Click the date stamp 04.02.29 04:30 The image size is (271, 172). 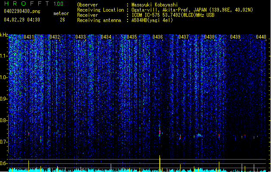coord(22,20)
